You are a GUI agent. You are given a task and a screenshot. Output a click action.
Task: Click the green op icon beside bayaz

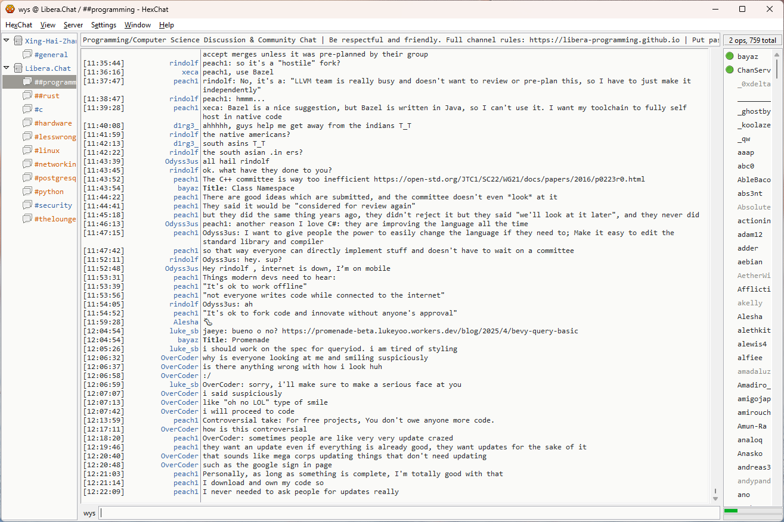pos(730,57)
